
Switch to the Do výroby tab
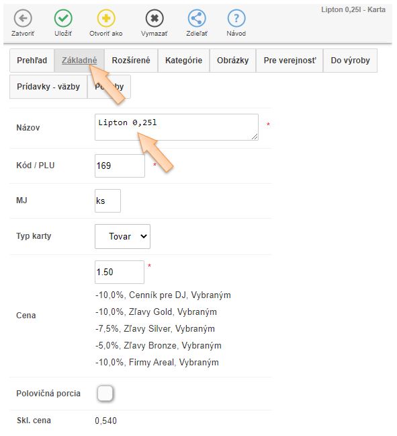tap(350, 61)
